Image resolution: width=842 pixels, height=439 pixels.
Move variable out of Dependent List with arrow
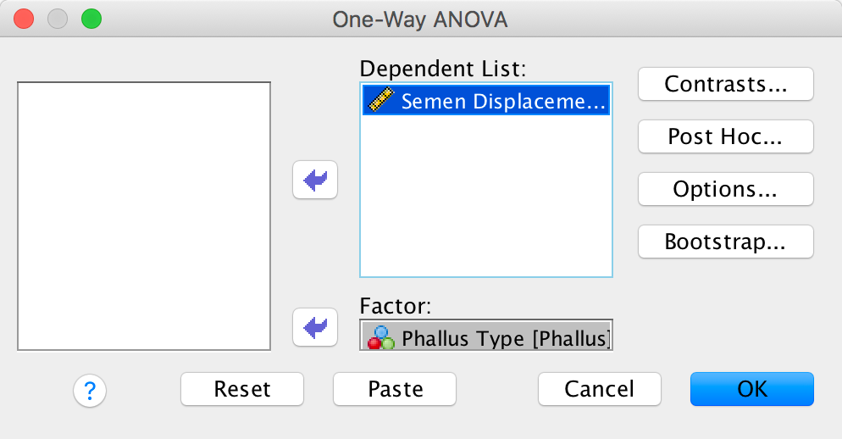pos(315,180)
